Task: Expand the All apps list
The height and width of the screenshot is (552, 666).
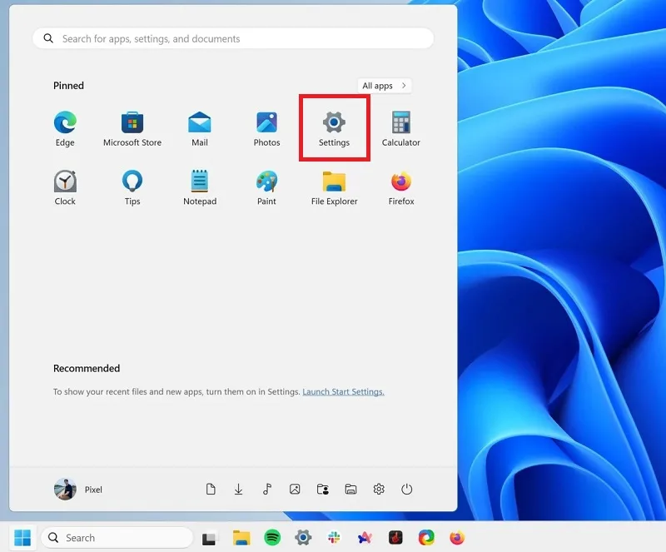Action: click(x=385, y=86)
